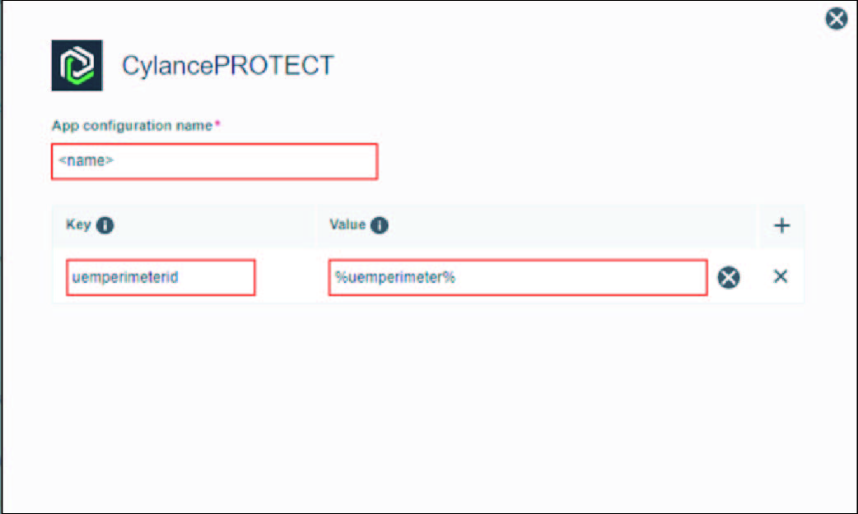The image size is (858, 514).
Task: Click the CylancePROTECT app logo icon
Action: pos(77,65)
